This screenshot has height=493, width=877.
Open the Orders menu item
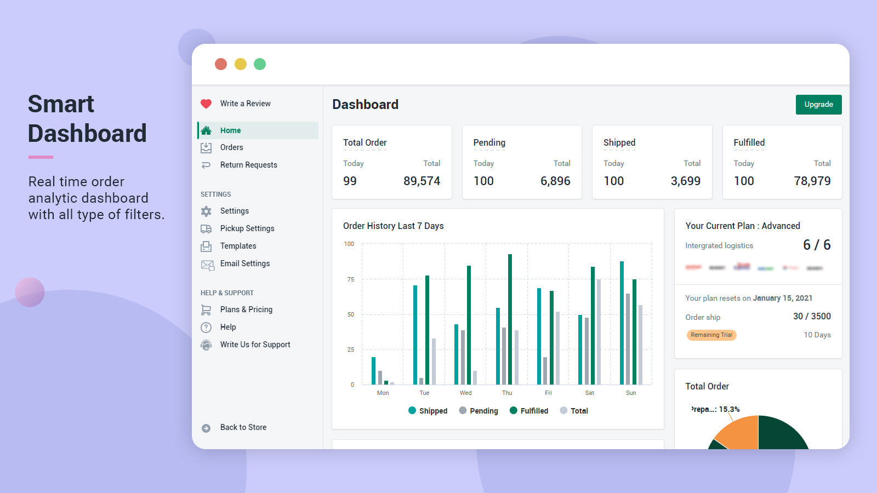(232, 147)
